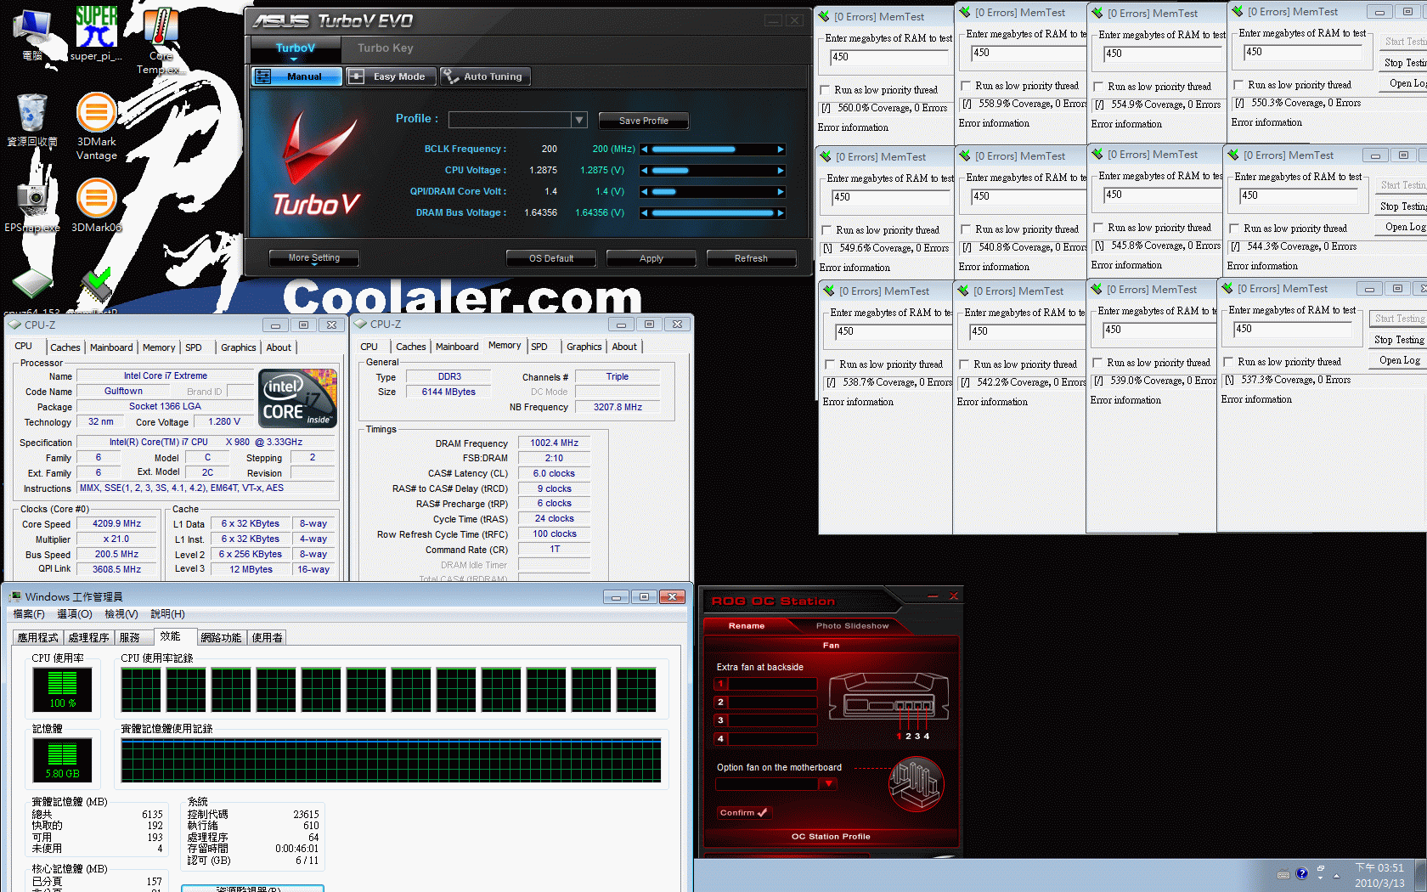
Task: Click extra fan name field 1 in ROG
Action: click(773, 684)
